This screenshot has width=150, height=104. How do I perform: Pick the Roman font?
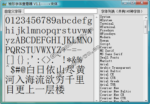(104, 41)
